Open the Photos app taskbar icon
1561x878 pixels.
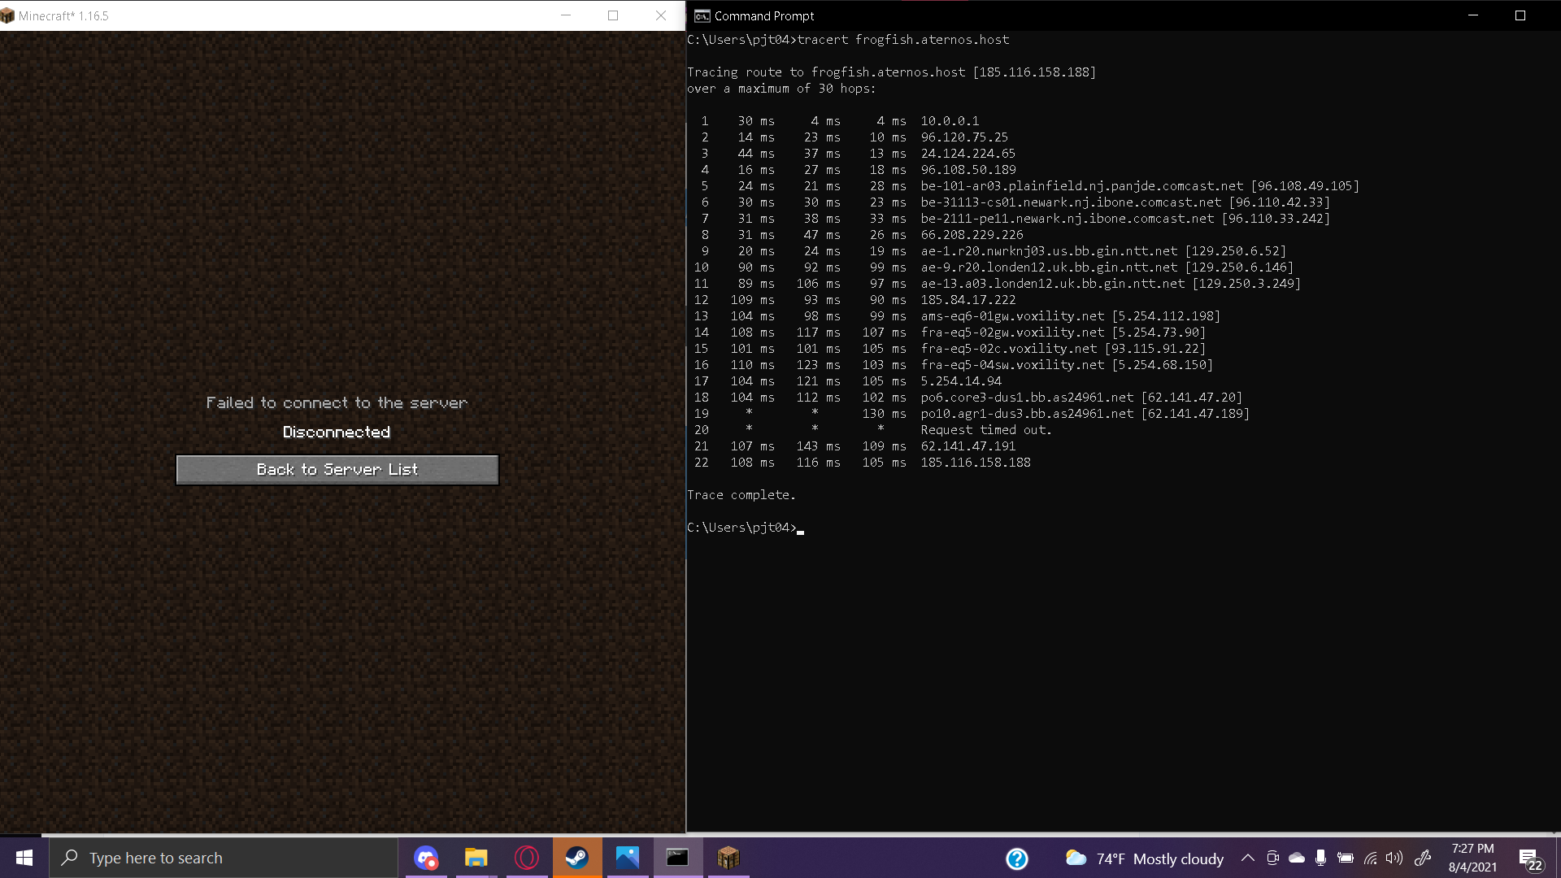pyautogui.click(x=628, y=858)
